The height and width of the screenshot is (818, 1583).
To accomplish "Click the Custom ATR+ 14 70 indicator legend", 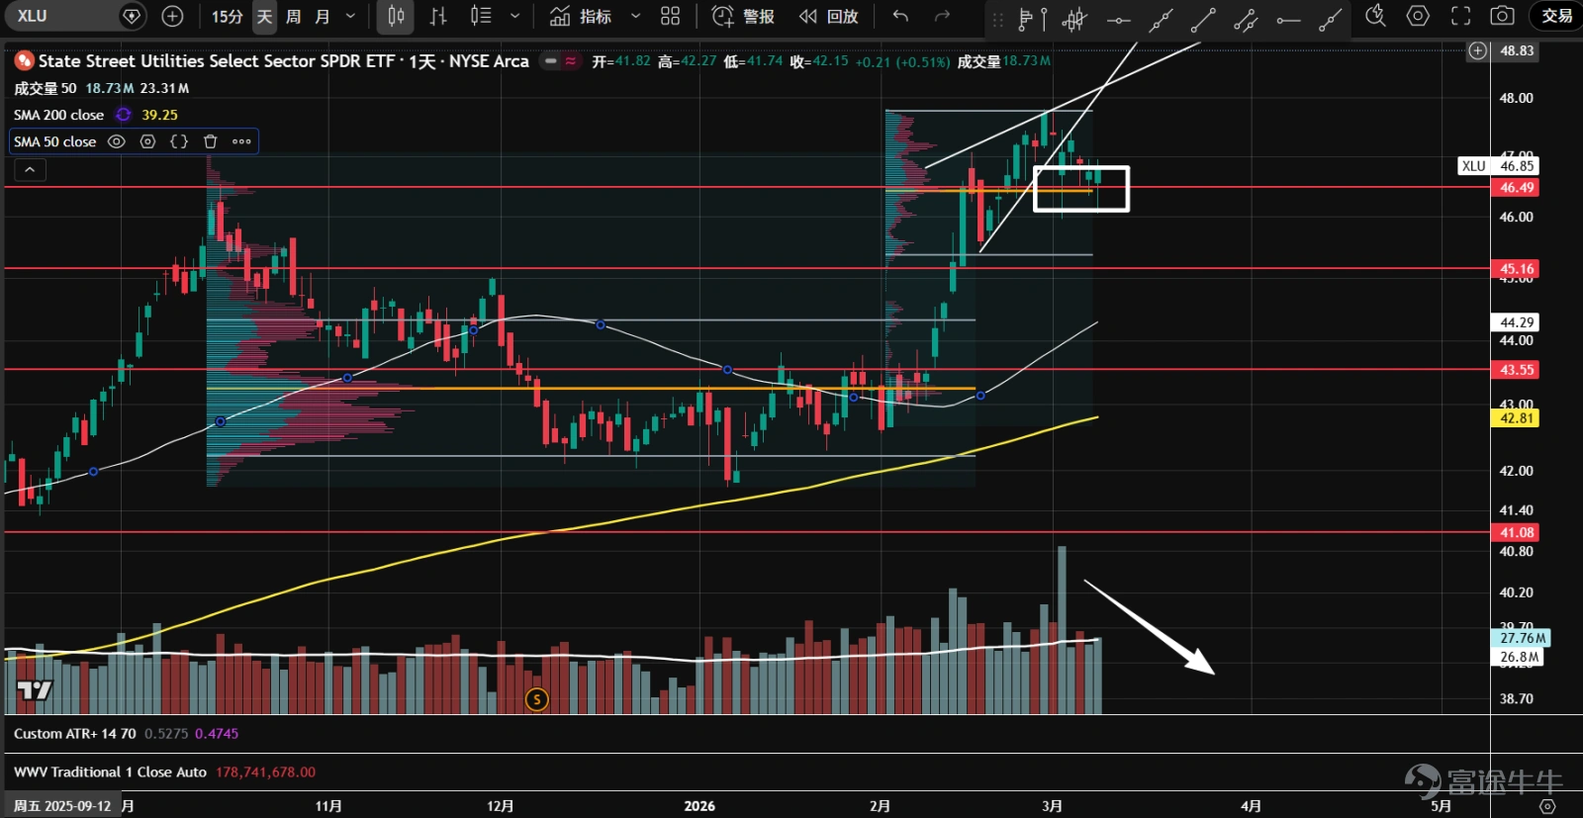I will point(75,734).
